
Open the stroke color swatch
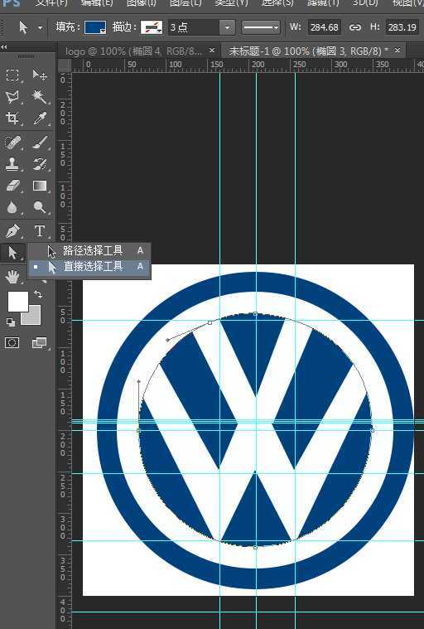[152, 27]
